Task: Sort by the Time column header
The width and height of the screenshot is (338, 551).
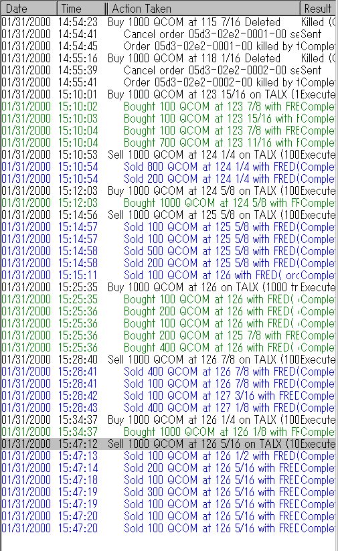Action: coord(81,9)
